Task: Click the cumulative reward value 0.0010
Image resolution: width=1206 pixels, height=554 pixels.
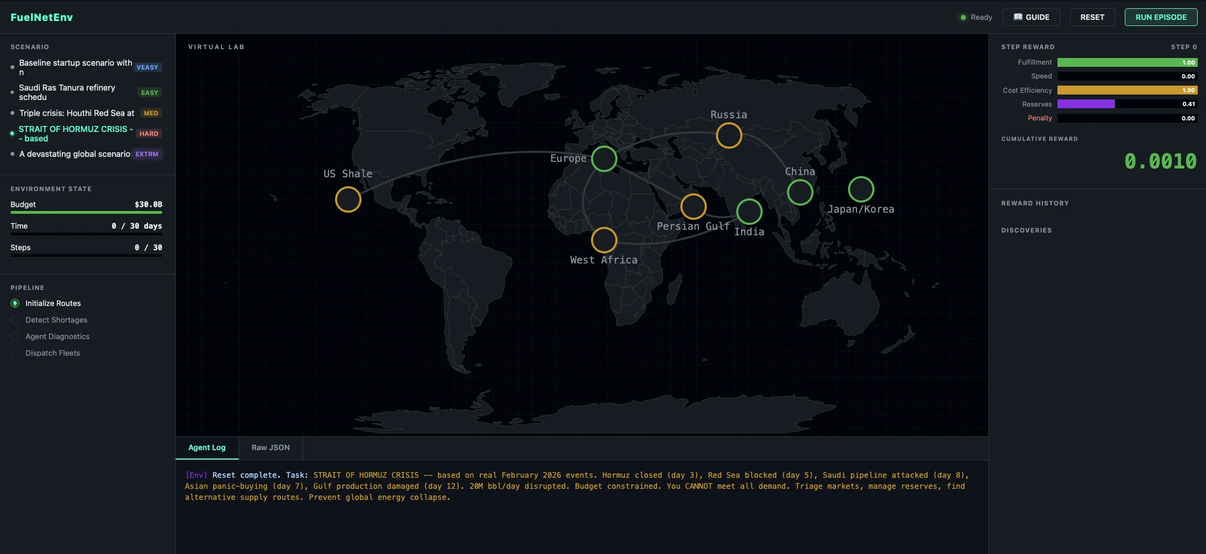Action: tap(1160, 161)
